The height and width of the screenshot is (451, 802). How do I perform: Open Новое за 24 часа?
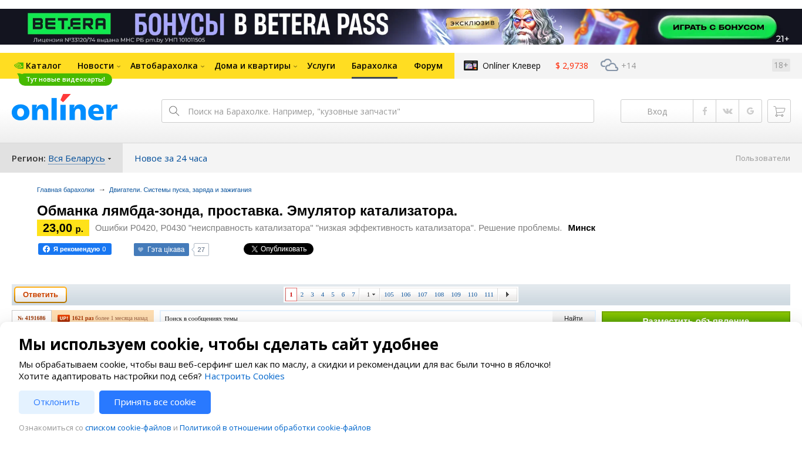pyautogui.click(x=171, y=158)
